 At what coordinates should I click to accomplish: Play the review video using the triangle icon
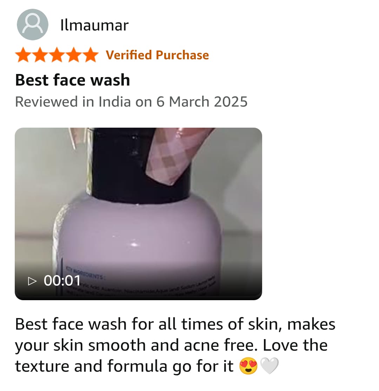tap(32, 281)
